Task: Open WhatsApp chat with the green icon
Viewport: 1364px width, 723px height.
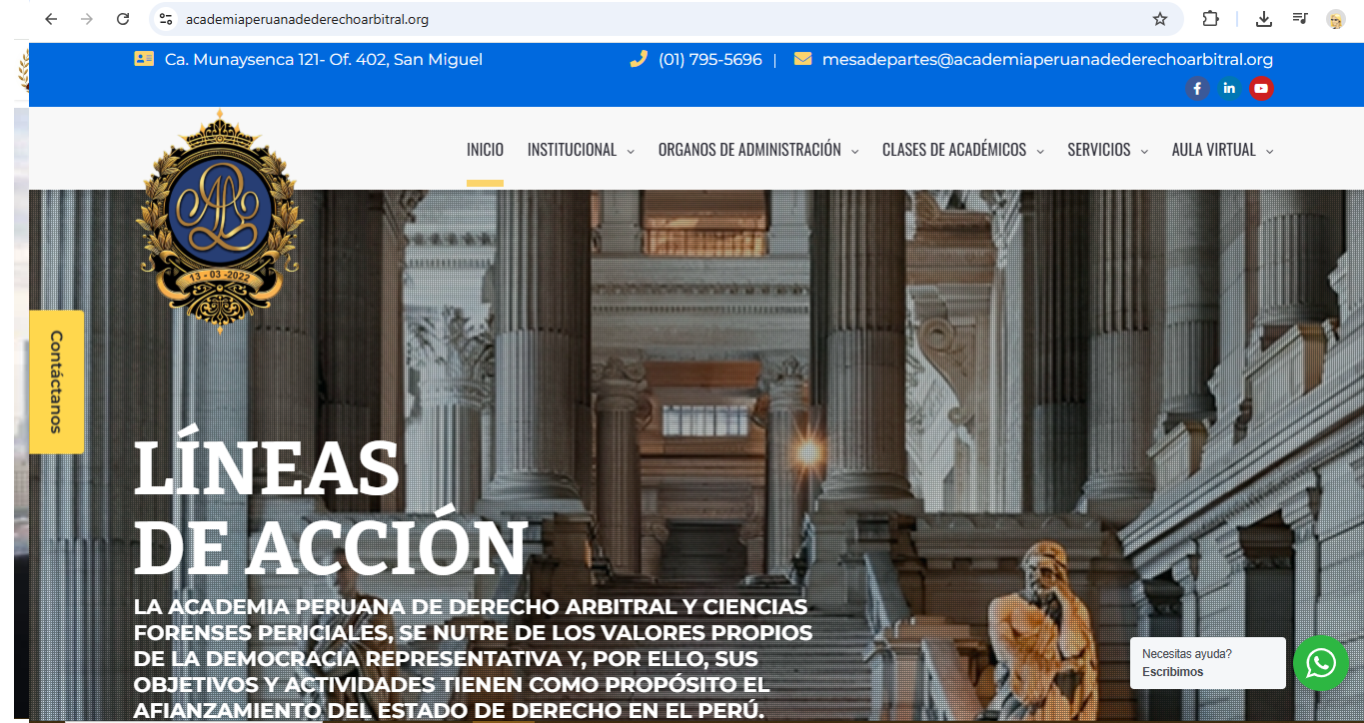Action: (1321, 663)
